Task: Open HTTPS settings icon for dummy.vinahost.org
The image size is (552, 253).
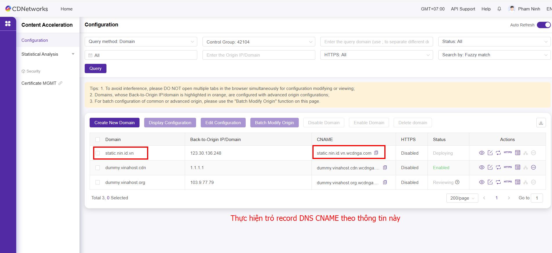Action: 508,182
